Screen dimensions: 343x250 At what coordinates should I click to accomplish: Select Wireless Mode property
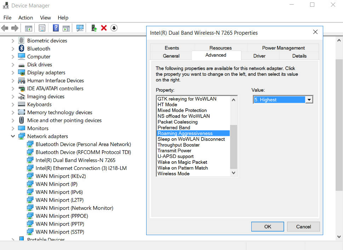click(x=193, y=174)
